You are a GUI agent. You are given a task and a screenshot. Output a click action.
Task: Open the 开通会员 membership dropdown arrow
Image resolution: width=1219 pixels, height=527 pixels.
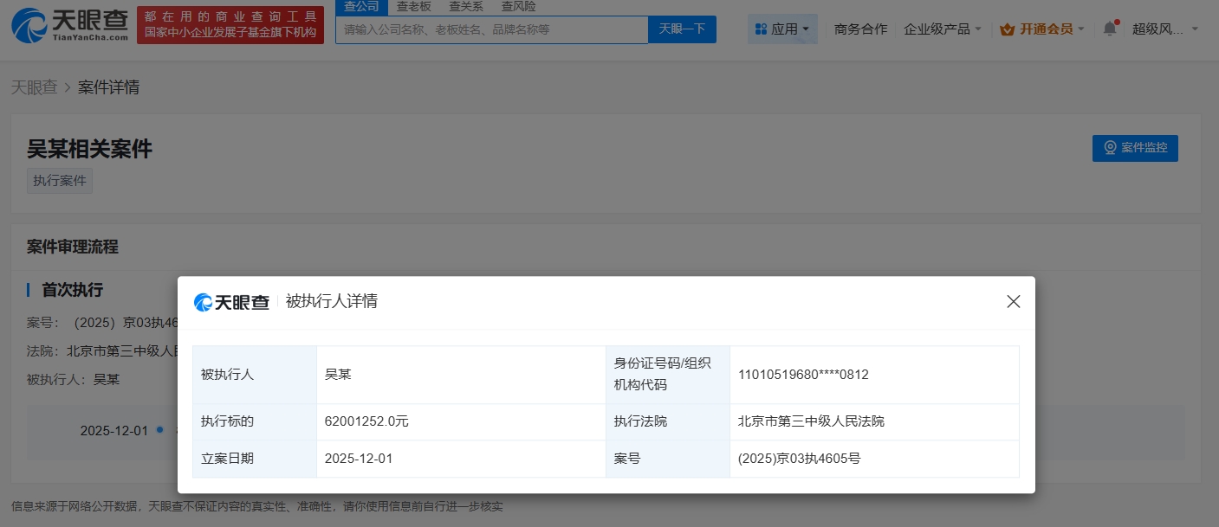coord(1080,29)
